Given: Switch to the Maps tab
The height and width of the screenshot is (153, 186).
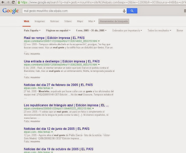Looking at the screenshot, I should click(x=80, y=21).
